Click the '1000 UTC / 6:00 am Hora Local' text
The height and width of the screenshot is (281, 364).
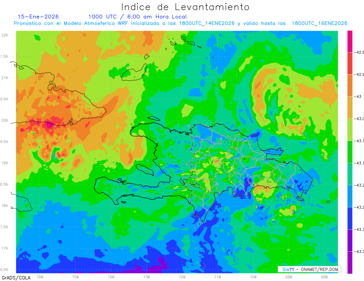click(137, 17)
